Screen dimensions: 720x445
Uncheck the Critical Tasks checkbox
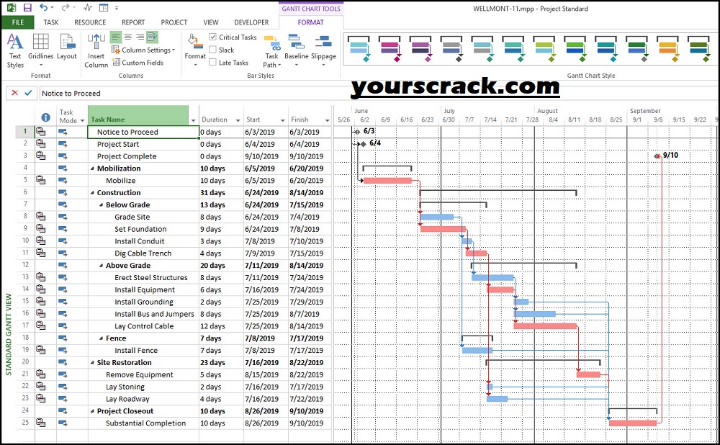pos(212,37)
